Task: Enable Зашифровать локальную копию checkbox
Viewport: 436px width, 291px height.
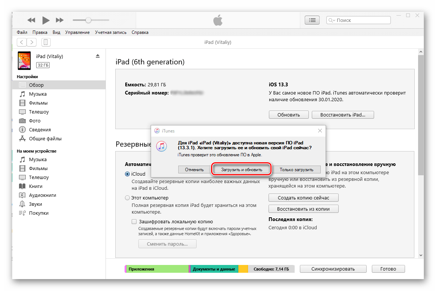Action: click(x=134, y=222)
